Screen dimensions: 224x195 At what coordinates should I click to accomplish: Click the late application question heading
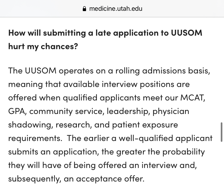coord(105,40)
